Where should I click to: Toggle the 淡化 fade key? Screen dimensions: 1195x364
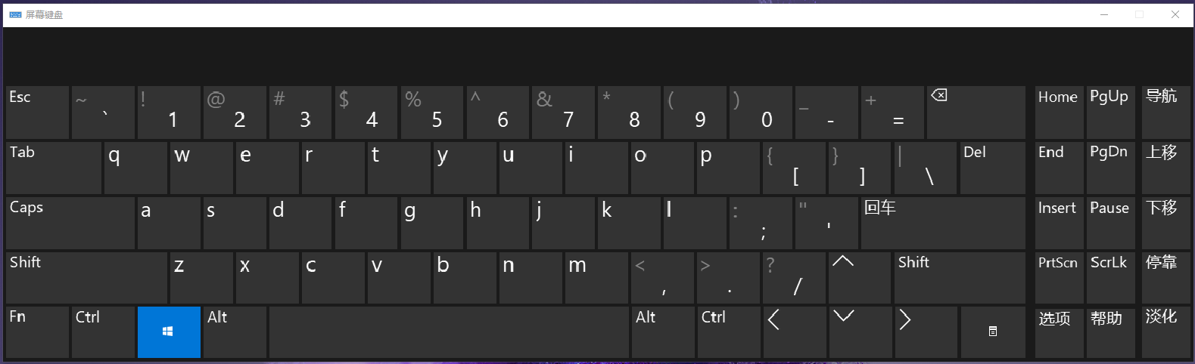coord(1164,332)
